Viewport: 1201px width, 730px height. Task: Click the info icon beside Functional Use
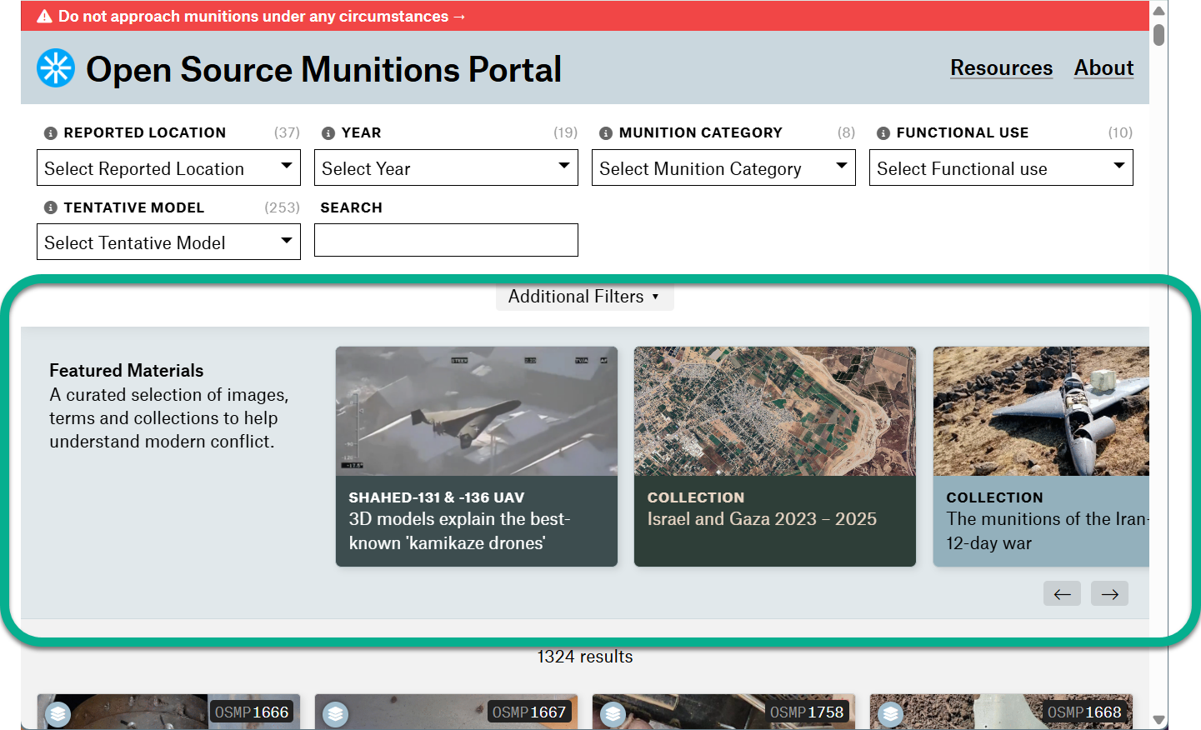point(883,133)
